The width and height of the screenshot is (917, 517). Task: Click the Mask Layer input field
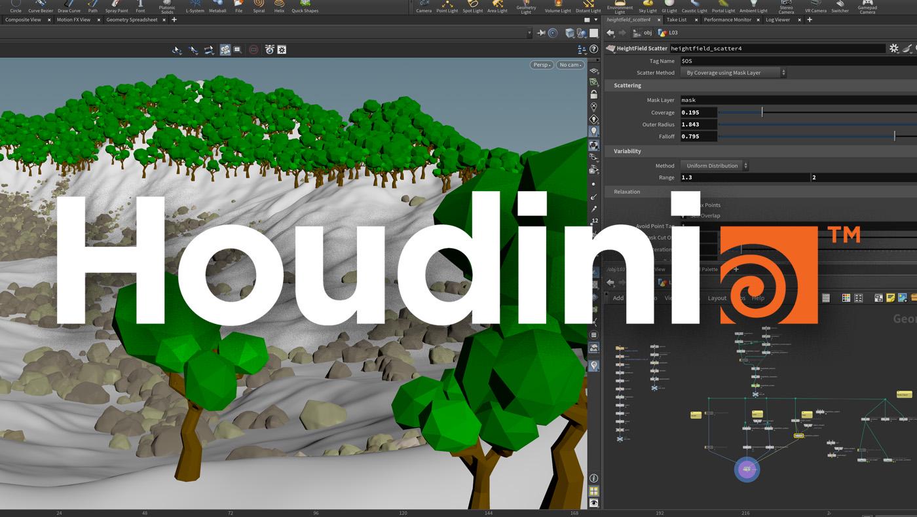798,100
